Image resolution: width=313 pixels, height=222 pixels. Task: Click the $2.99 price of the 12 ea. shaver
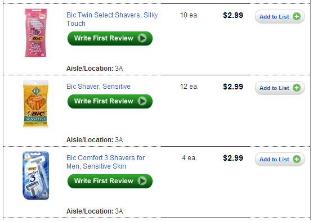click(x=233, y=87)
